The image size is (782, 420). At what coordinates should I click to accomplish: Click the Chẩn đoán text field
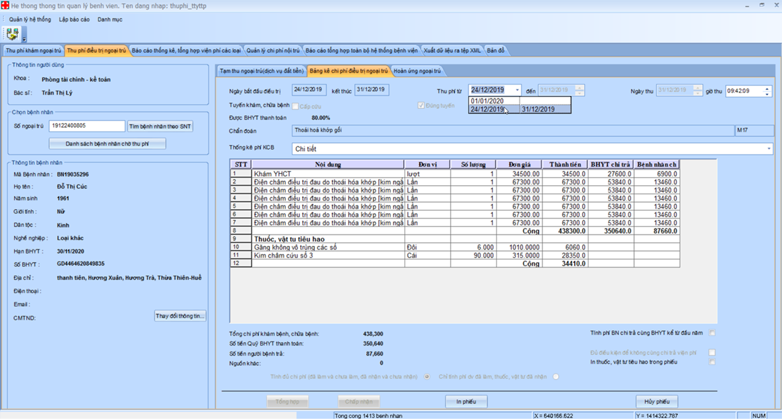pos(513,130)
